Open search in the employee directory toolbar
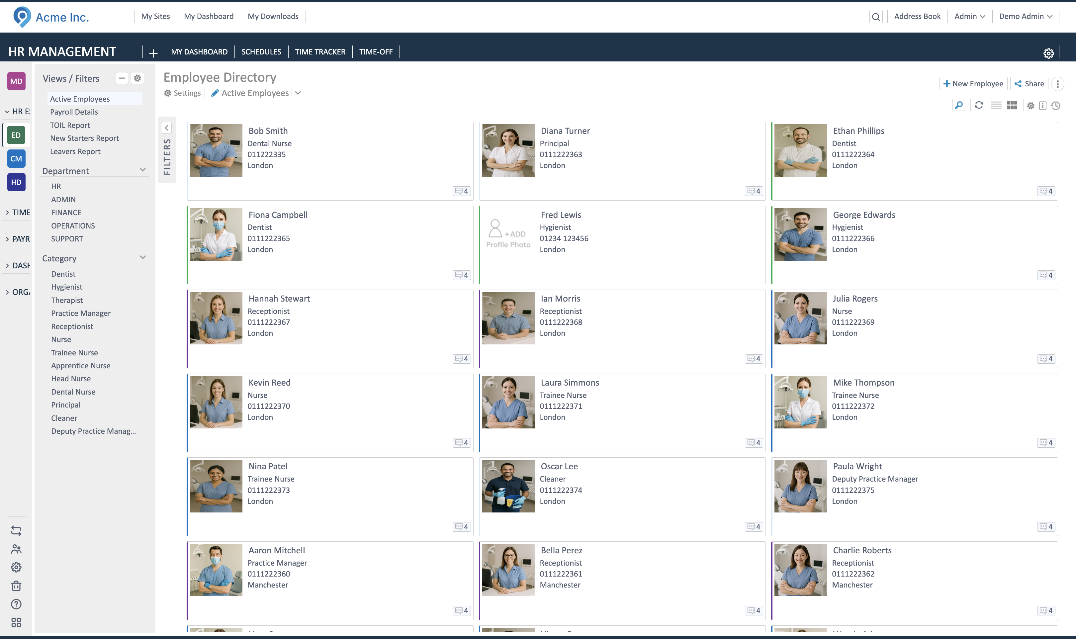This screenshot has height=639, width=1076. 958,105
